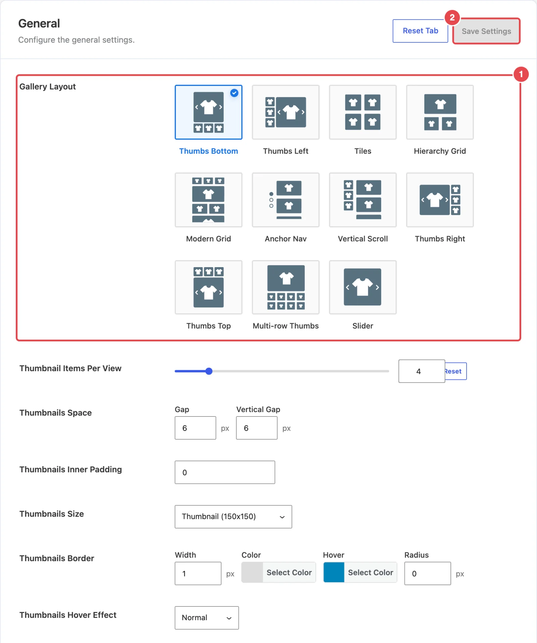Choose the Modern Grid layout icon
The image size is (537, 643).
(208, 200)
